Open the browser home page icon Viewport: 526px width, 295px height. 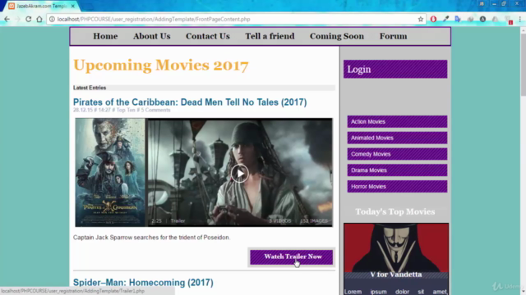(39, 19)
